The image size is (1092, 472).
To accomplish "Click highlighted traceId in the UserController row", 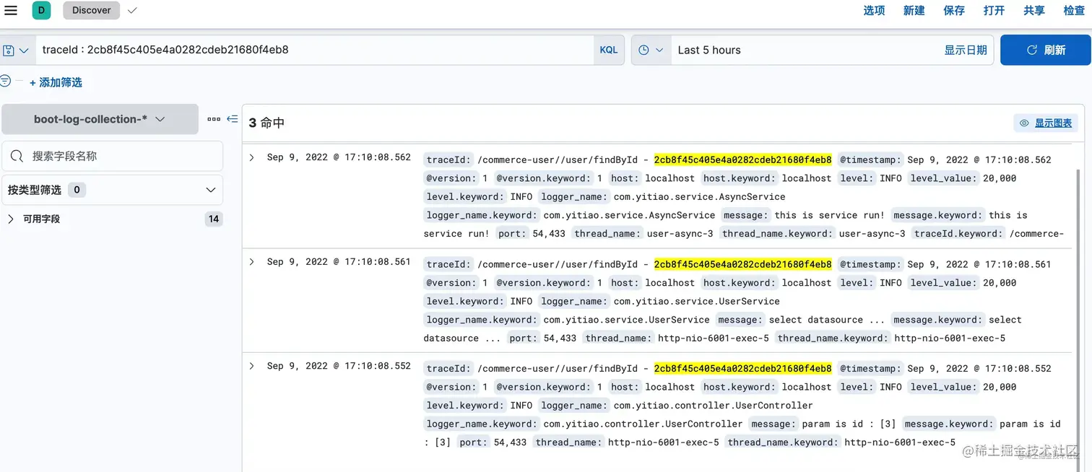I will pyautogui.click(x=742, y=368).
